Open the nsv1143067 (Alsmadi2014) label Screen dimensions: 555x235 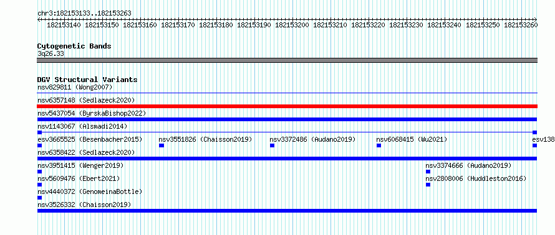[82, 126]
